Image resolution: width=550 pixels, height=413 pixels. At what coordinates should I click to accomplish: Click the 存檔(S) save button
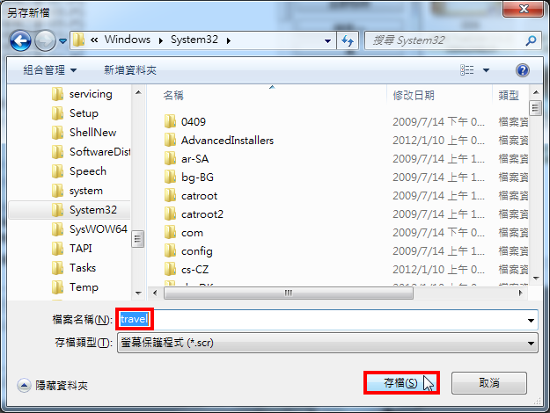[x=401, y=383]
